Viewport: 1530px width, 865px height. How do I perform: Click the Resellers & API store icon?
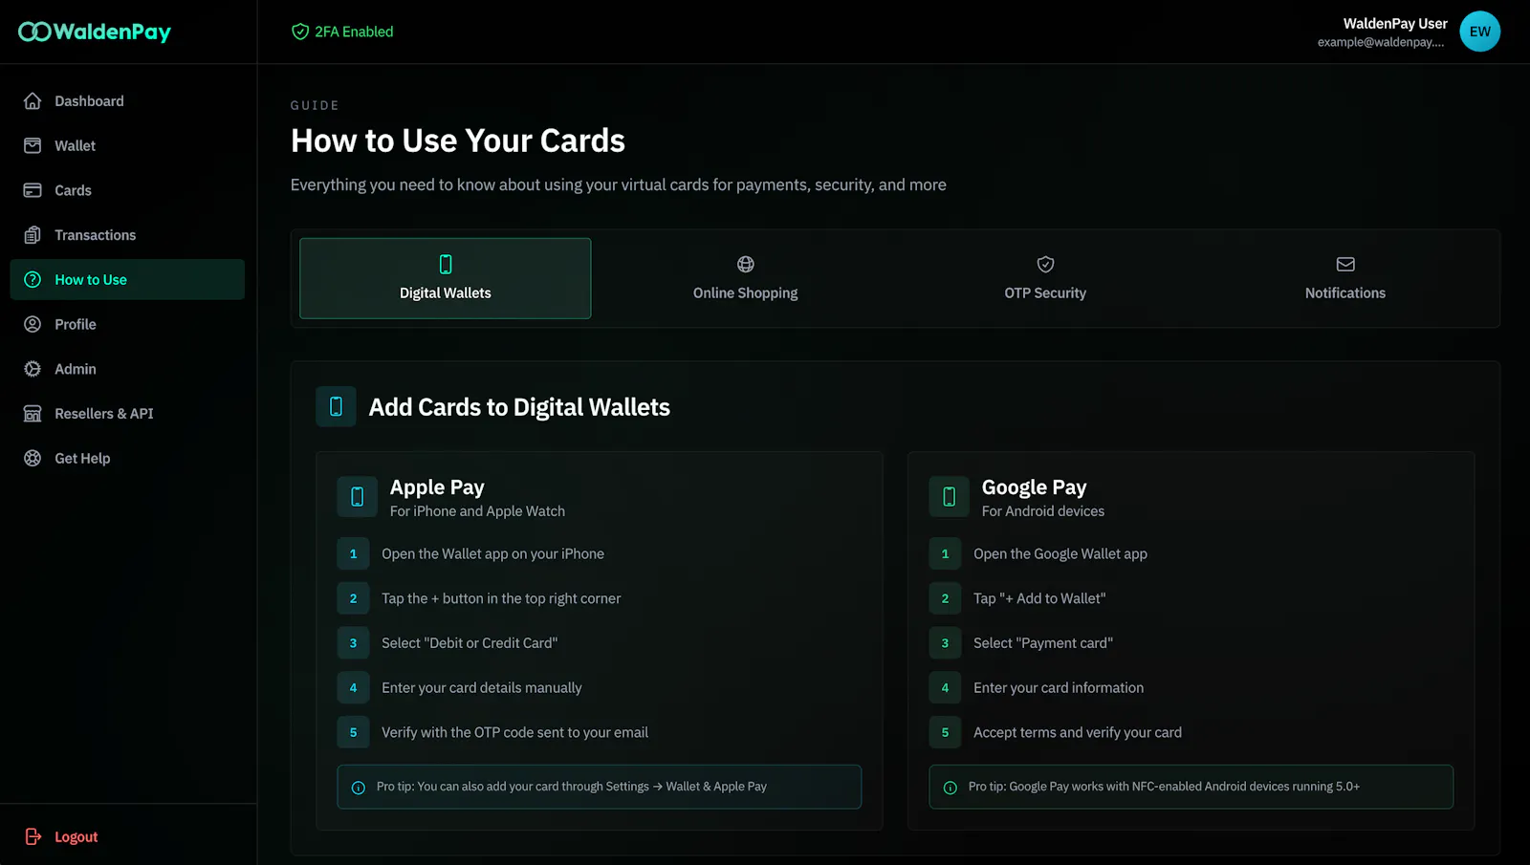(33, 414)
